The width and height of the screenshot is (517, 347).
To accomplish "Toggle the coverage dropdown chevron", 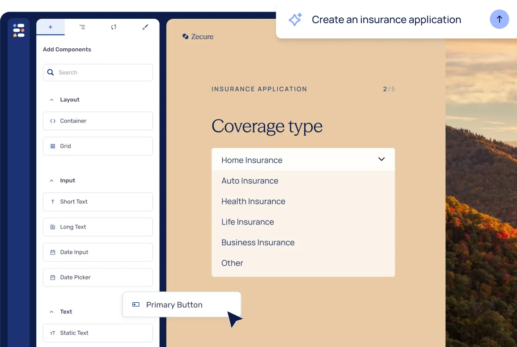I will [x=381, y=159].
